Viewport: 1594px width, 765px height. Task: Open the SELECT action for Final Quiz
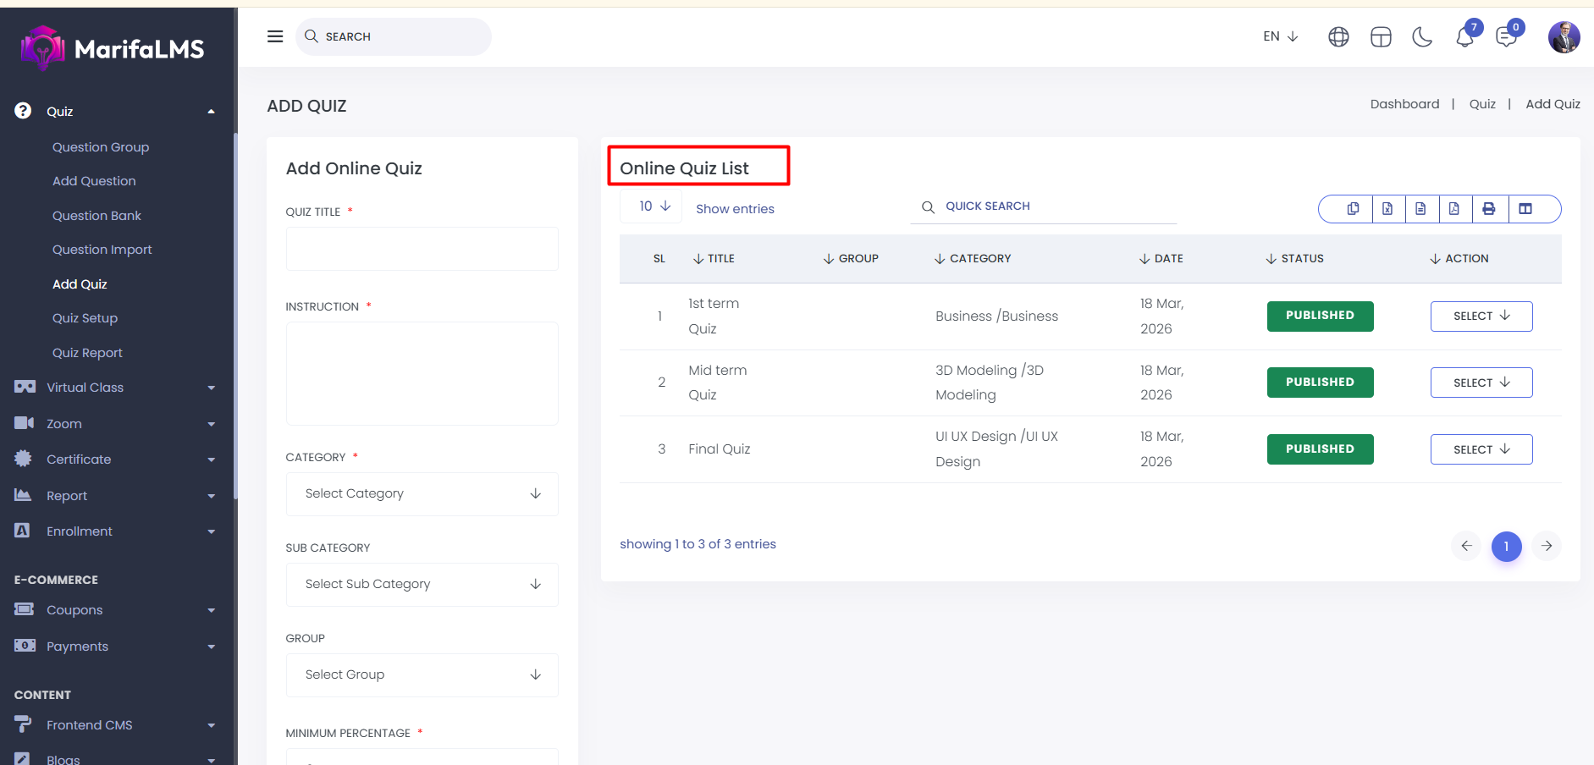(1481, 449)
